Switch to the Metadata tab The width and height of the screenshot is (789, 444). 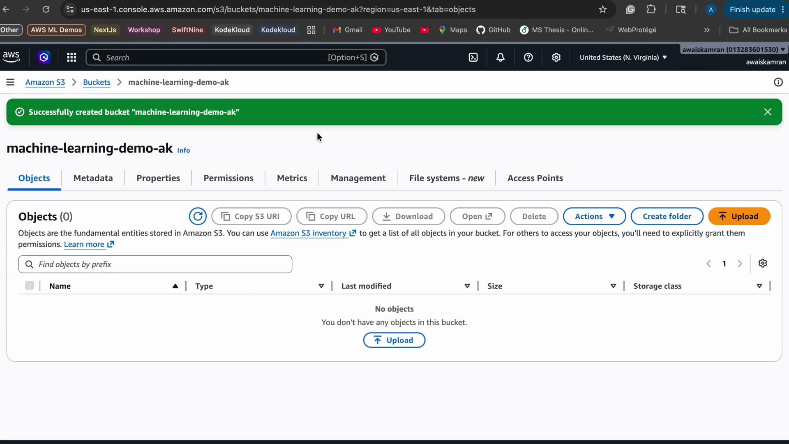coord(93,178)
